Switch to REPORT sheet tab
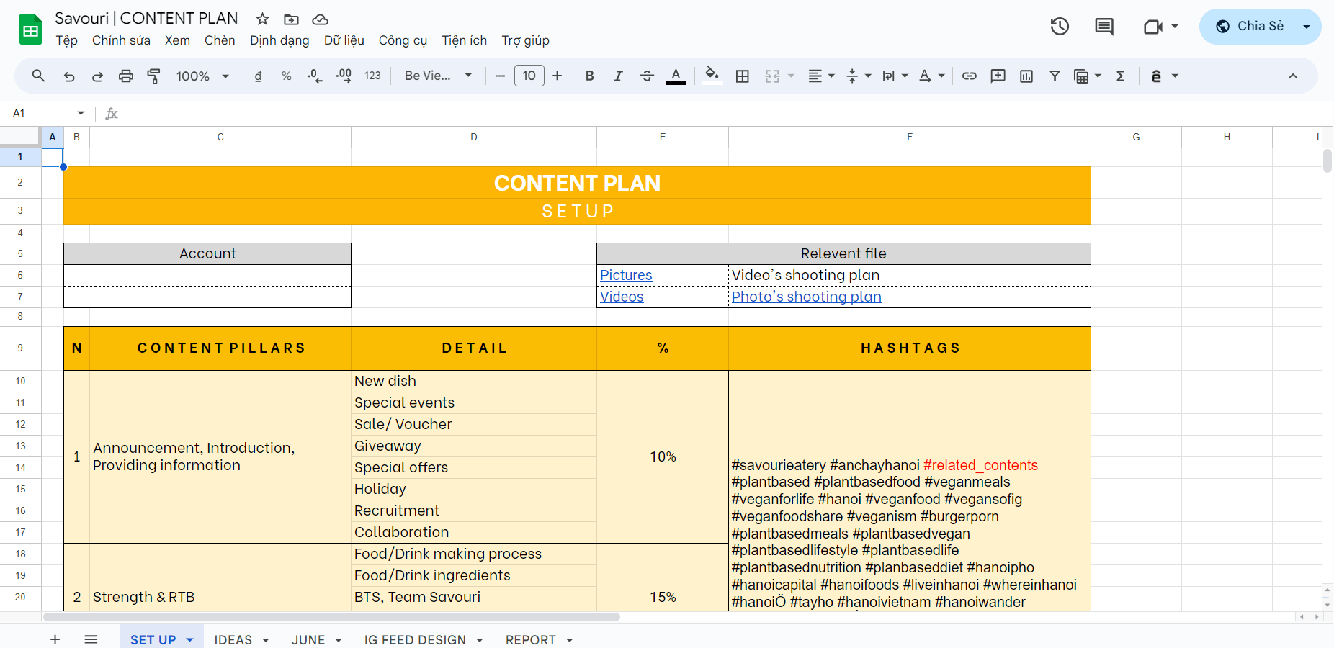Image resolution: width=1334 pixels, height=648 pixels. (531, 639)
